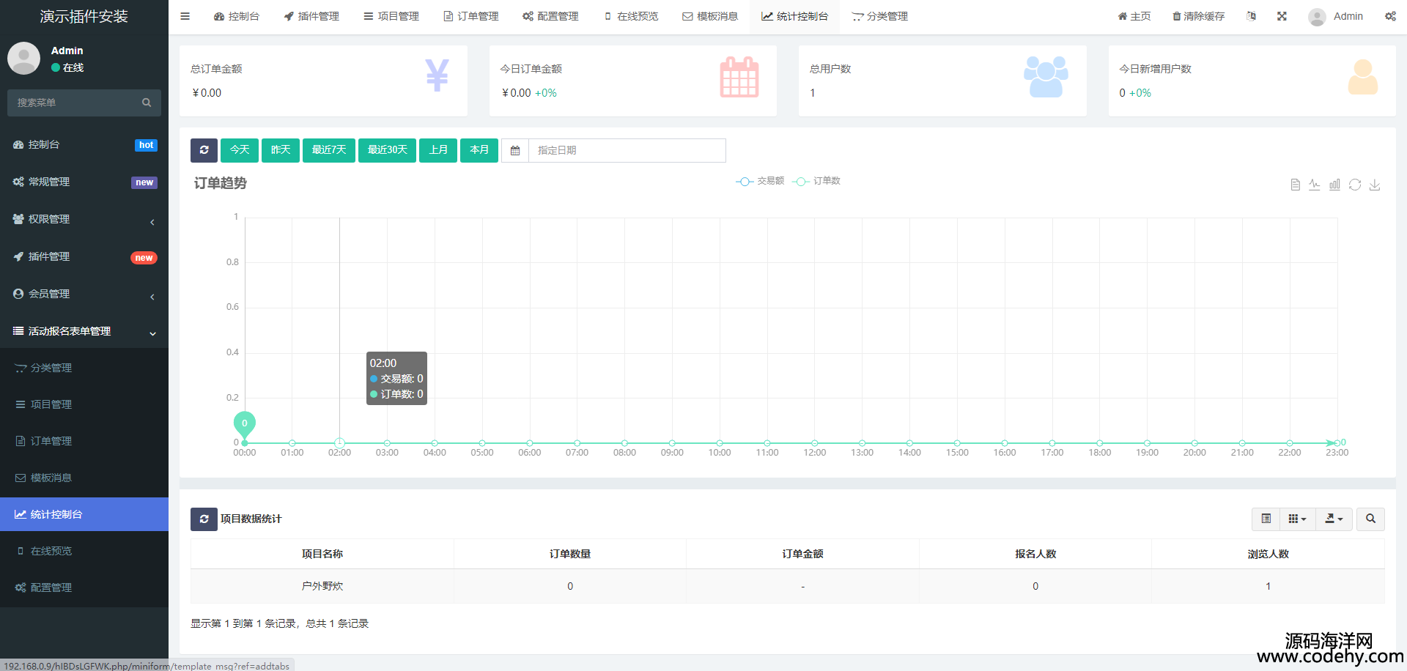Toggle the 交易额 series in chart legend
1407x671 pixels.
pyautogui.click(x=761, y=181)
